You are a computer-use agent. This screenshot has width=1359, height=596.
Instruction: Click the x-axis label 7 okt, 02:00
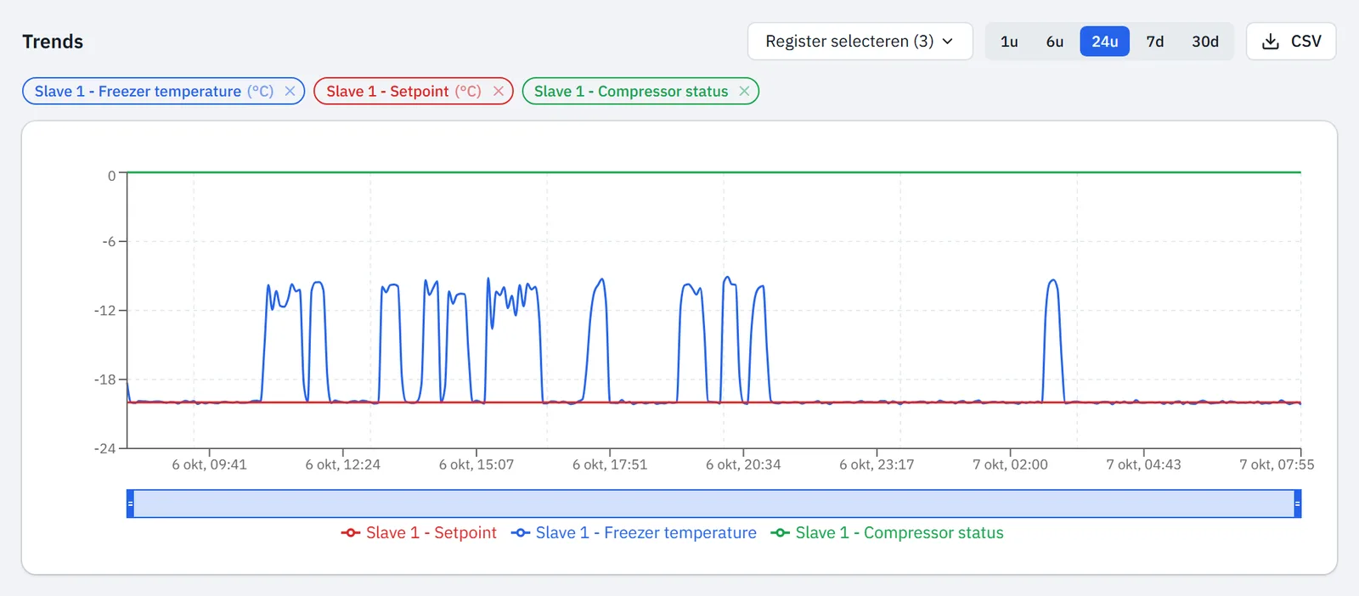1010,464
